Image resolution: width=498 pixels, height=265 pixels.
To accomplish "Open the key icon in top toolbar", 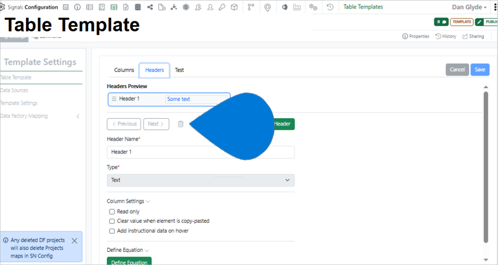I will [222, 7].
